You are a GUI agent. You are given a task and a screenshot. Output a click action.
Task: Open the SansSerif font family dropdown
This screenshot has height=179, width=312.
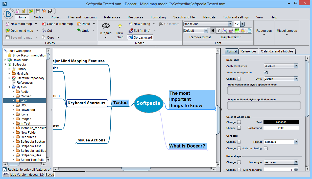pos(208,24)
